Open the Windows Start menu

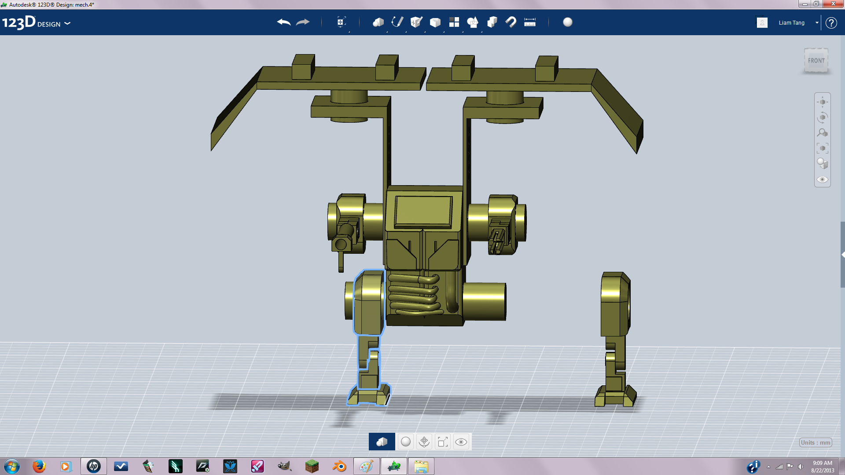(12, 466)
